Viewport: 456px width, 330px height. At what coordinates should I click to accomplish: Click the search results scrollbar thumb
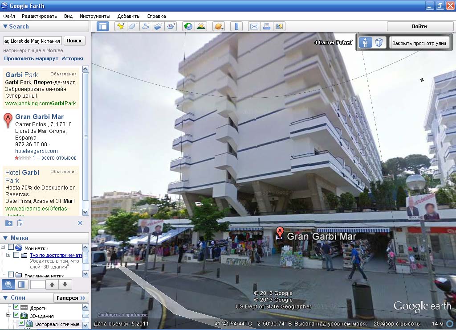click(85, 136)
